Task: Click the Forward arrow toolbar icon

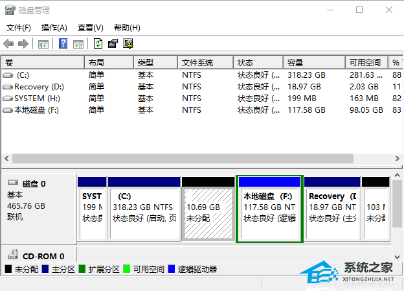Action: click(x=23, y=44)
